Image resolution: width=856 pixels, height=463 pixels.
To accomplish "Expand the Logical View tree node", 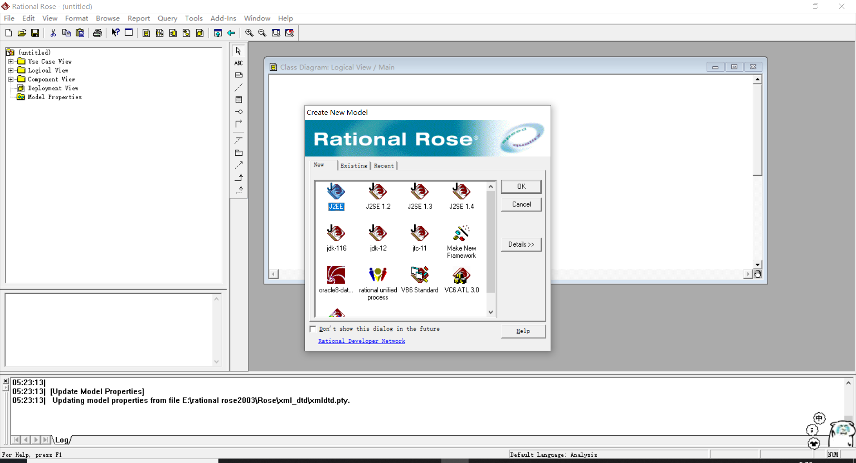I will [x=11, y=70].
